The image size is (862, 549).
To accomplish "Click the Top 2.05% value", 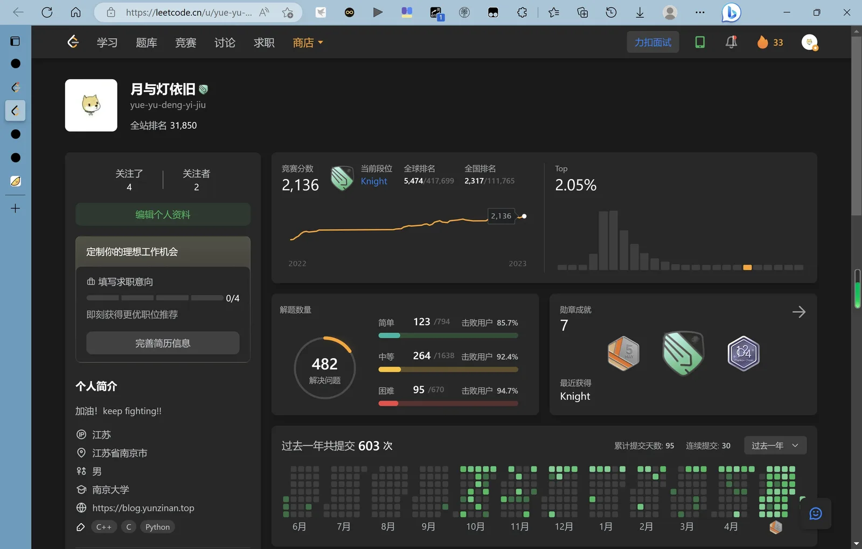I will [x=576, y=185].
